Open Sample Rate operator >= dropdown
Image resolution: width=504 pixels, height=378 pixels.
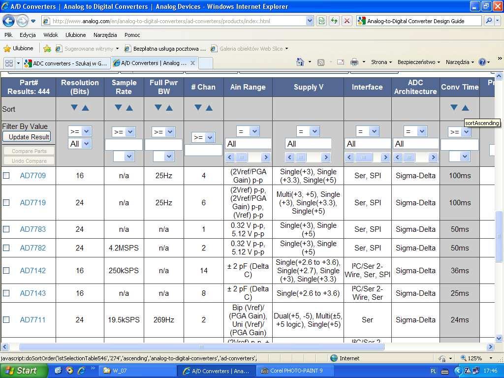[124, 132]
